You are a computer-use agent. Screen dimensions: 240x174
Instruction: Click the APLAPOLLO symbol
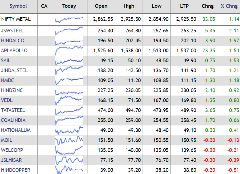14,50
